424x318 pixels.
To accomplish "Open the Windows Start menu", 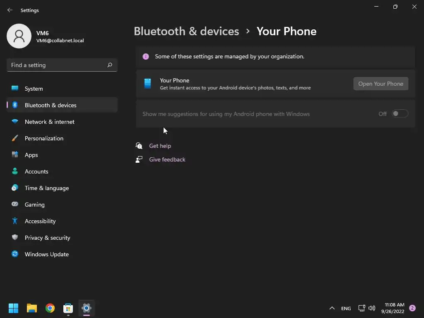I will coord(13,308).
